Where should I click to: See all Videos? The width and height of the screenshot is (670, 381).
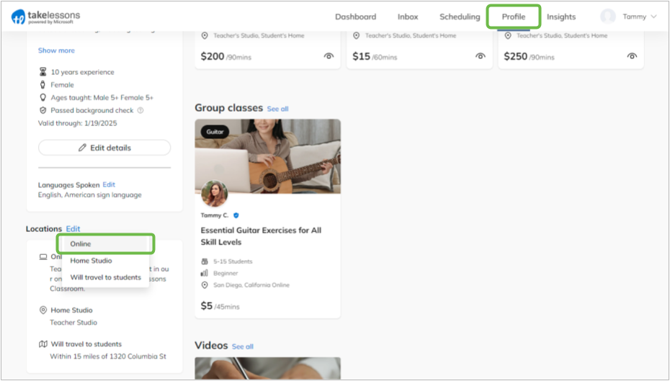click(x=243, y=346)
